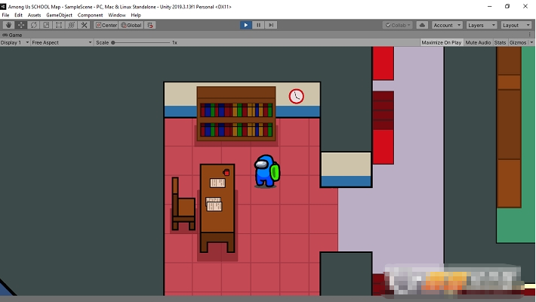The width and height of the screenshot is (536, 302).
Task: Toggle the Stats overlay
Action: [x=500, y=42]
